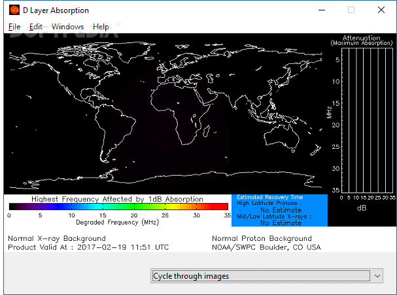Click 'Highest Frequency Affected by 1dB Absorption' title

[118, 199]
